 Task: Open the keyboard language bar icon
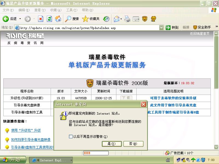click(168, 160)
